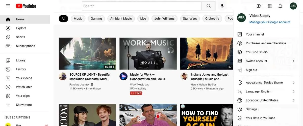Click the Pandora Journey channel avatar
Viewport: 303px width, 126px height.
[63, 76]
